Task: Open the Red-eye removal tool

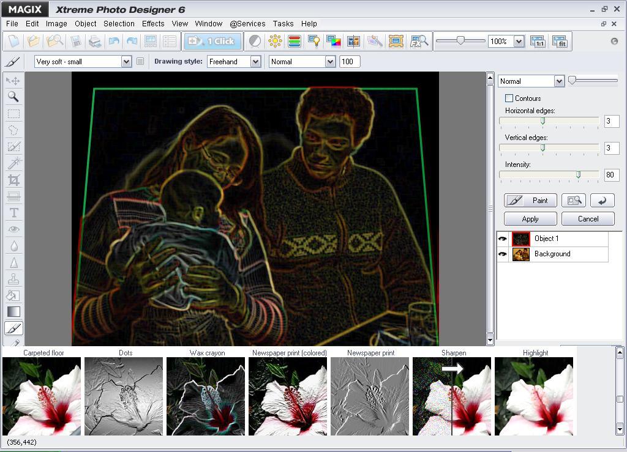Action: (x=13, y=229)
